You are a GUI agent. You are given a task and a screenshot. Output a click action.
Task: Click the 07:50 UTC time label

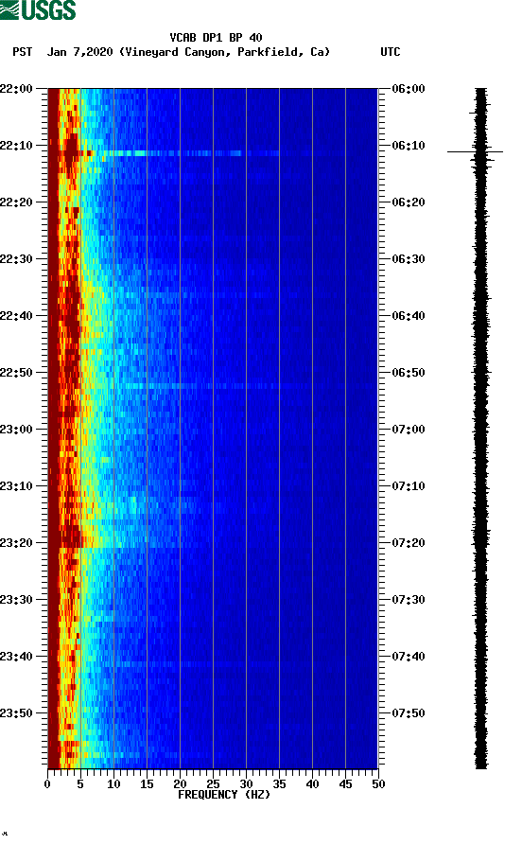point(409,713)
